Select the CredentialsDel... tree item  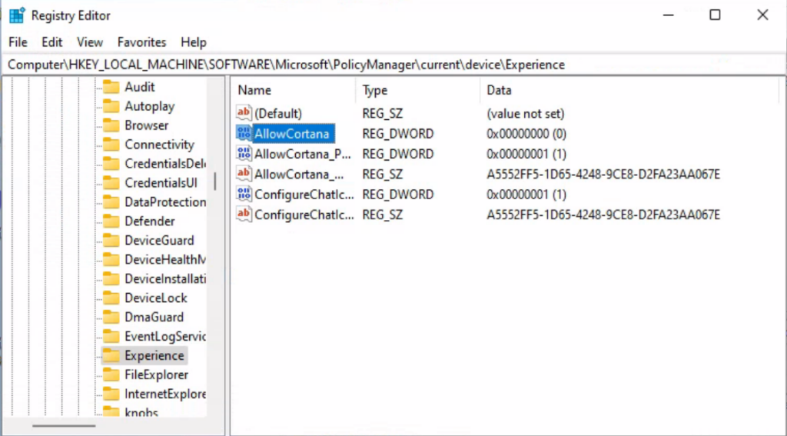[x=165, y=164]
